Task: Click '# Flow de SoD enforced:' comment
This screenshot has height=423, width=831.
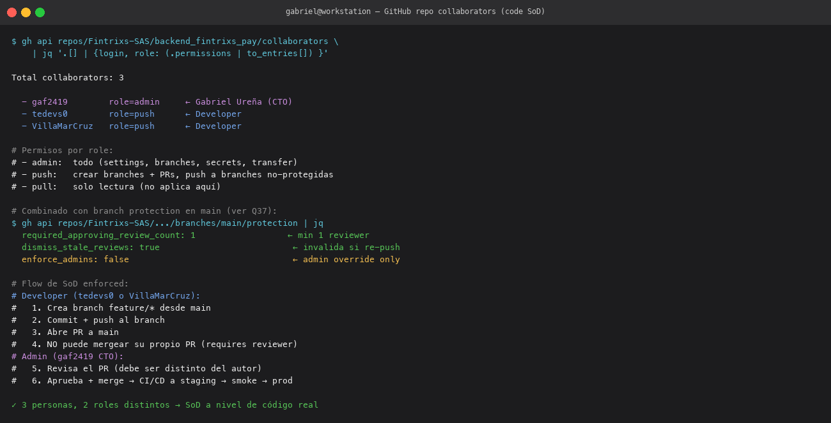Action: point(70,284)
